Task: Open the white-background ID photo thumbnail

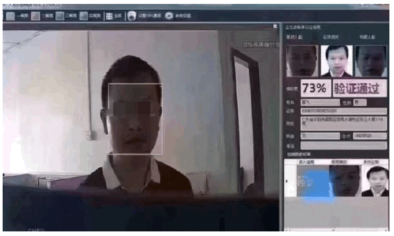Action: click(x=336, y=61)
